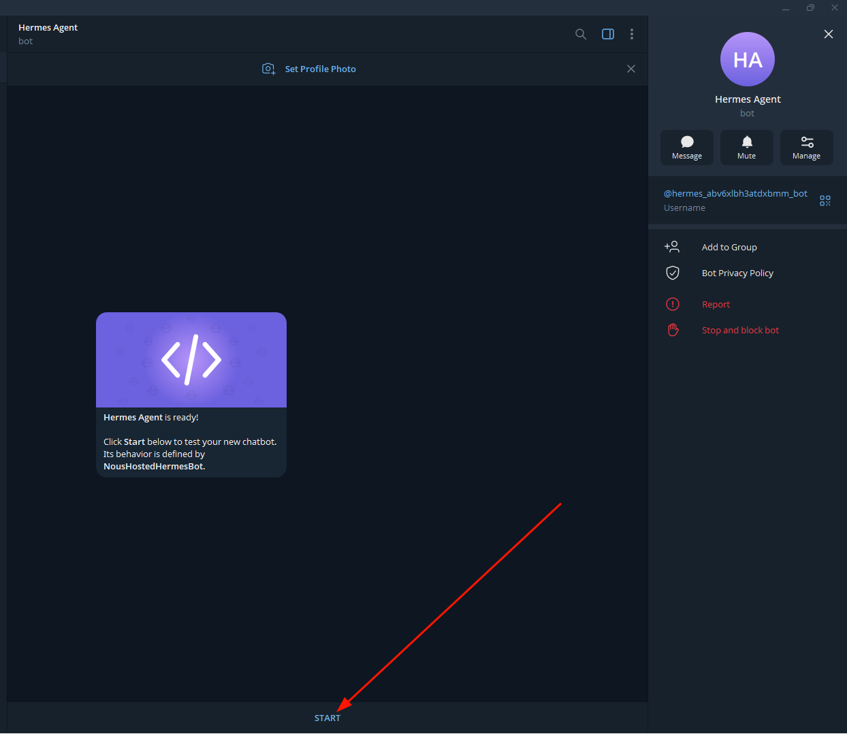Click the camera icon beside Set Profile Photo
This screenshot has height=734, width=847.
click(269, 69)
